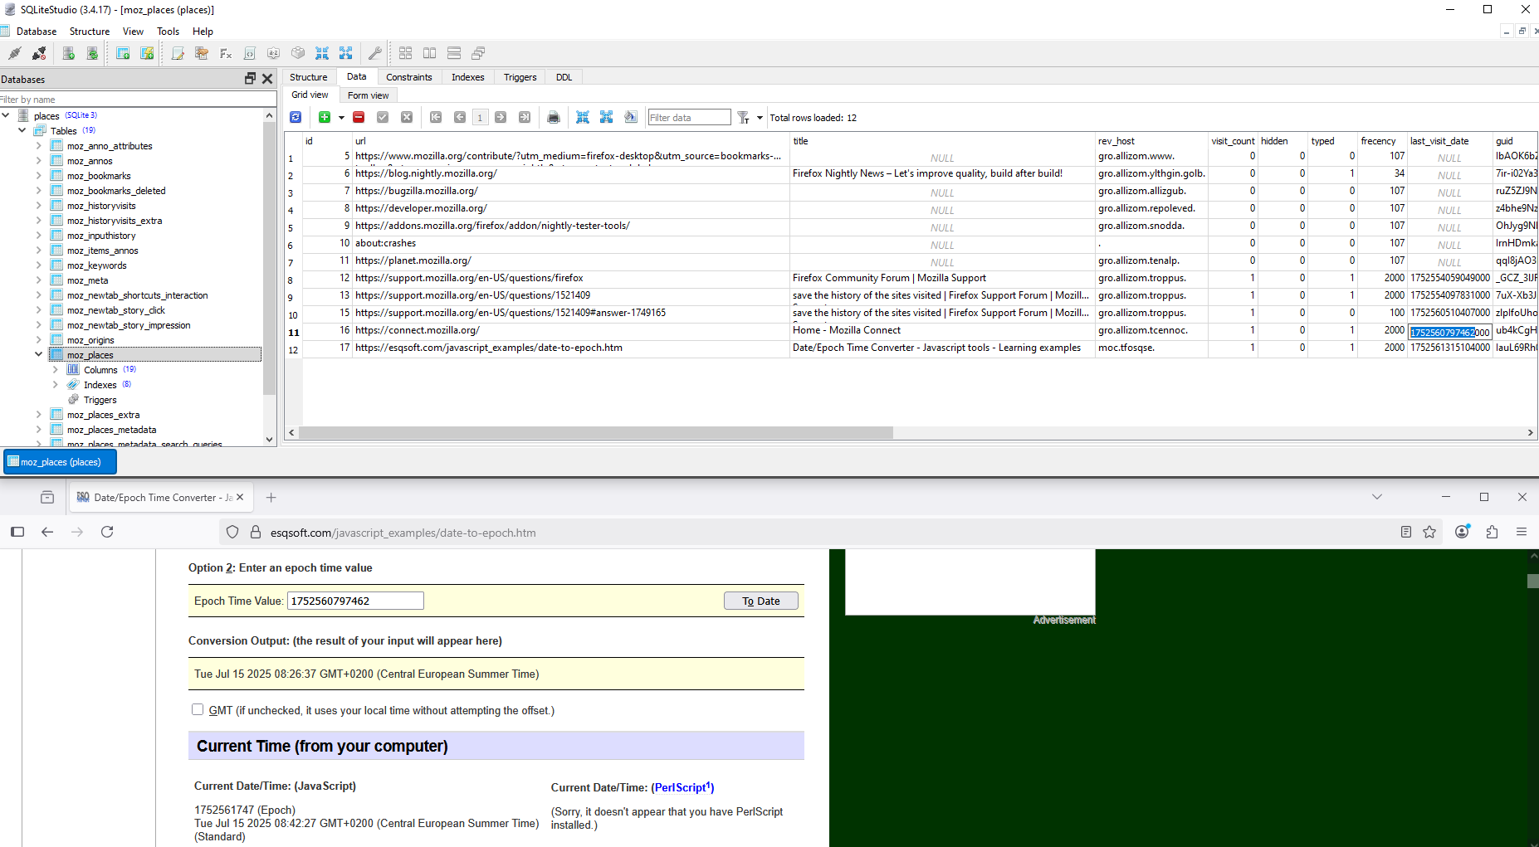Go to next page of data grid
The image size is (1539, 847).
(x=501, y=118)
